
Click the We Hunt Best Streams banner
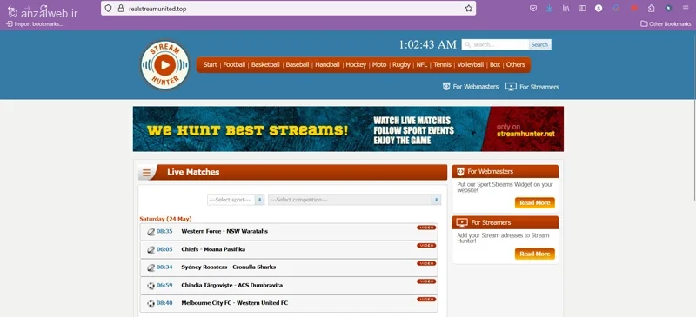[348, 129]
